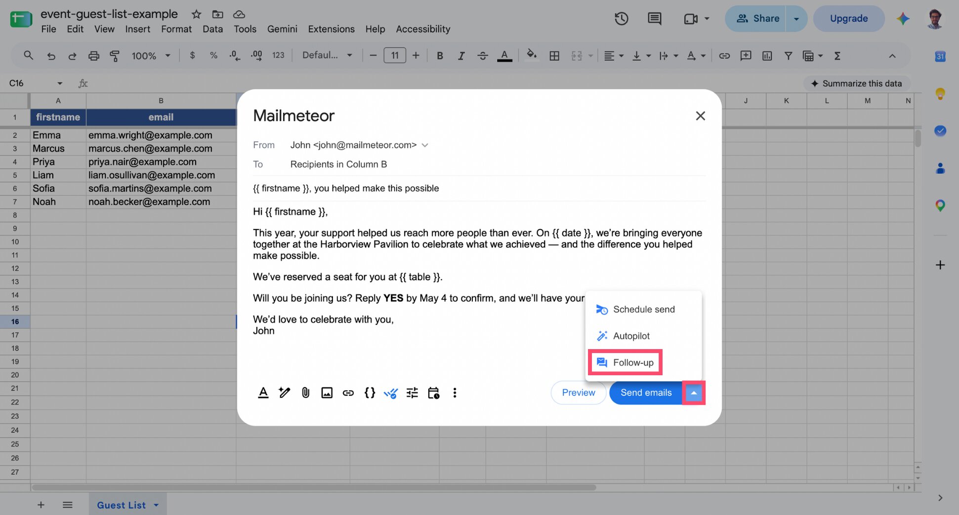
Task: Print the spreadsheet
Action: (x=93, y=56)
